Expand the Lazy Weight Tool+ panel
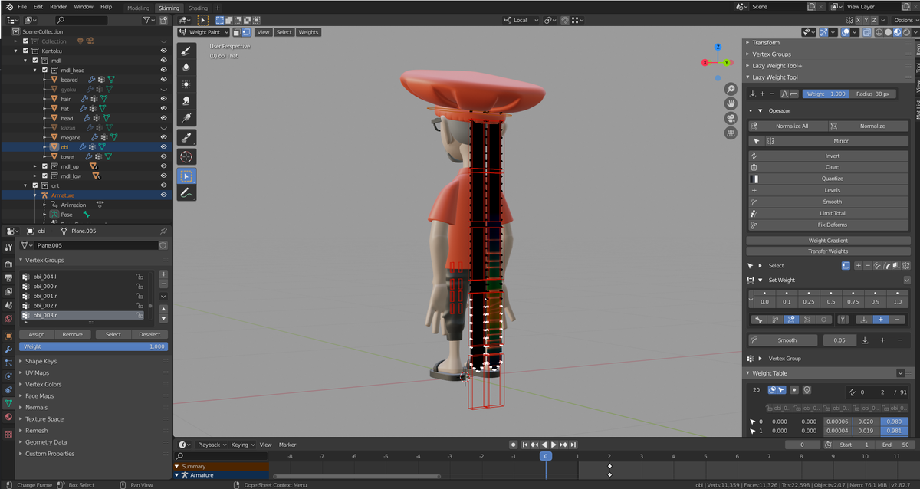 (777, 66)
